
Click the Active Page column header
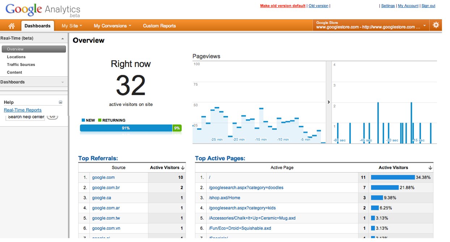[x=282, y=167]
